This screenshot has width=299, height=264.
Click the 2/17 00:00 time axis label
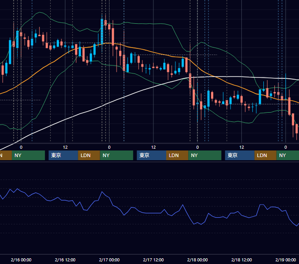click(109, 260)
